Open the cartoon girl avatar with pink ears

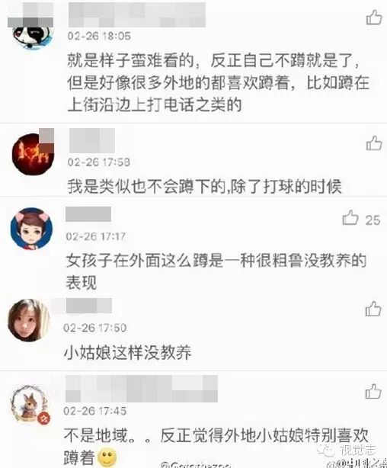coord(31,229)
